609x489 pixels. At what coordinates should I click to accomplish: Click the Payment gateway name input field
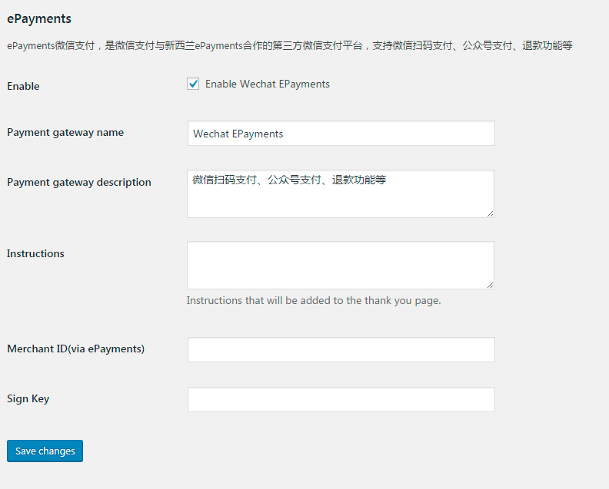341,134
